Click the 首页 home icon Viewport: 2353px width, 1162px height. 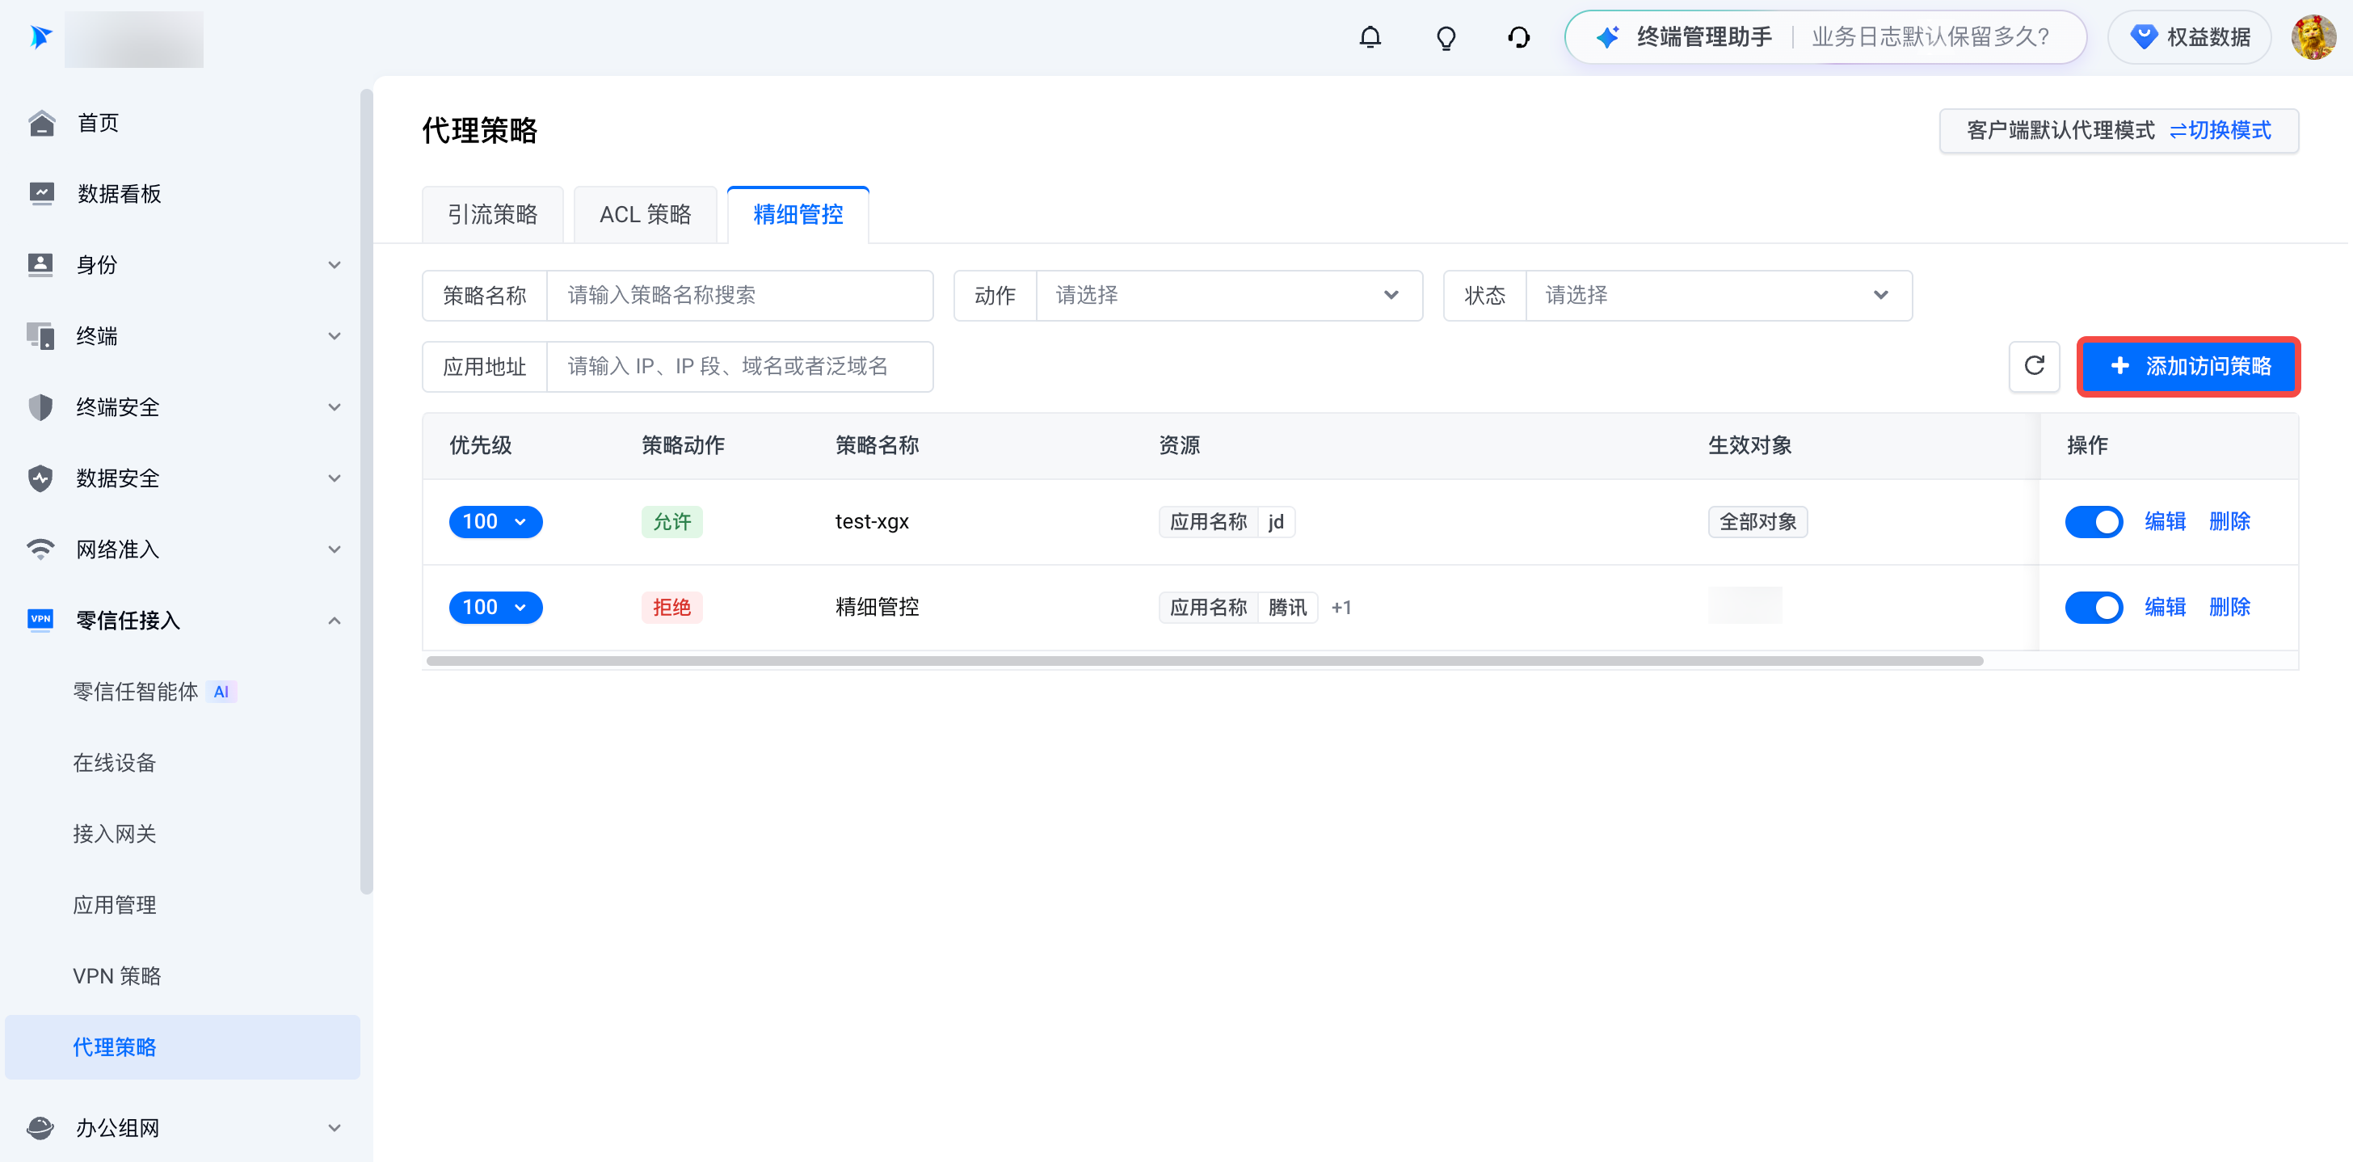tap(41, 124)
